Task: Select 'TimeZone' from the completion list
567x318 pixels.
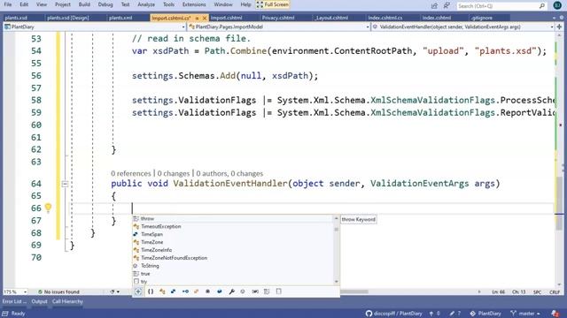Action: pos(233,242)
